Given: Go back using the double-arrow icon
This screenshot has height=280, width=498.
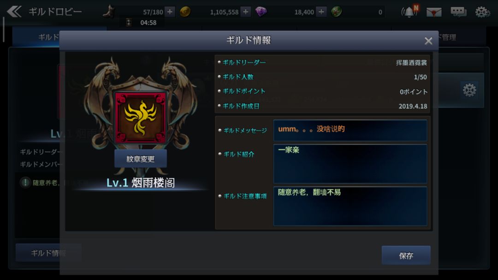Looking at the screenshot, I should (14, 12).
